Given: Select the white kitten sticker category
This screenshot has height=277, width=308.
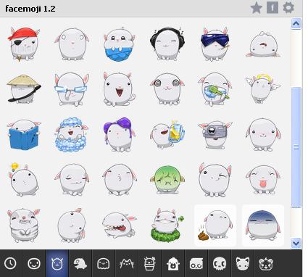Looking at the screenshot, I should (243, 263).
